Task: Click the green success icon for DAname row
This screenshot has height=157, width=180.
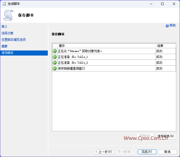Action: tap(55, 51)
